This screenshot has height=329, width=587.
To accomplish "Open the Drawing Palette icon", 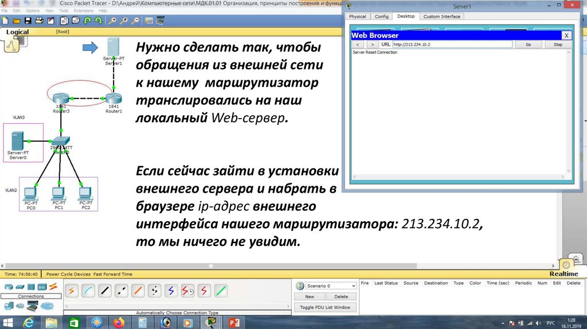I will pyautogui.click(x=149, y=21).
